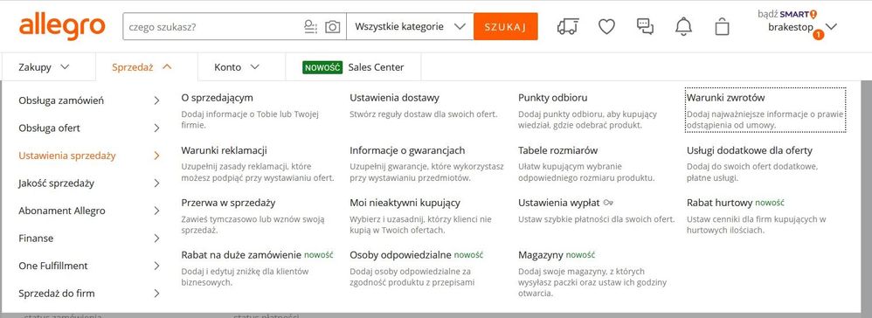Open the shopping bag cart icon
The height and width of the screenshot is (318, 872).
pyautogui.click(x=722, y=27)
